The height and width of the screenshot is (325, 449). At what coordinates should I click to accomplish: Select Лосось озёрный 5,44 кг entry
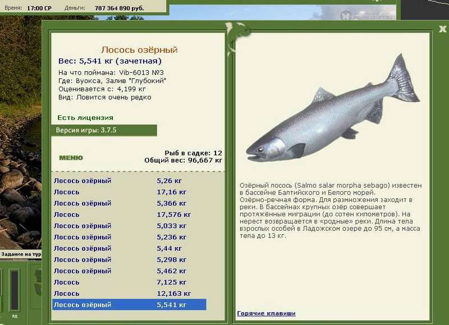(x=129, y=248)
